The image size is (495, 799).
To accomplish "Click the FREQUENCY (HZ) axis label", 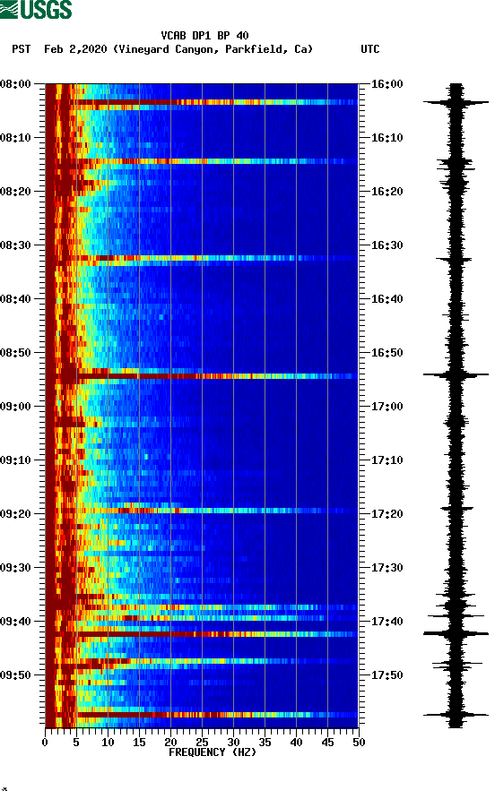I will 213,752.
